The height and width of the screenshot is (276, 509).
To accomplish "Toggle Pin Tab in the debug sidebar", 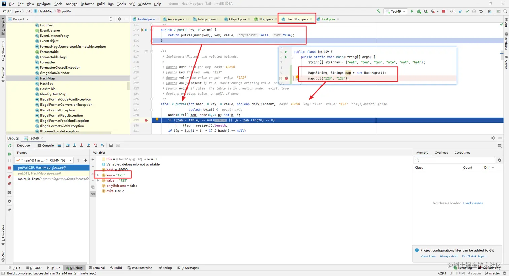I will [x=9, y=210].
